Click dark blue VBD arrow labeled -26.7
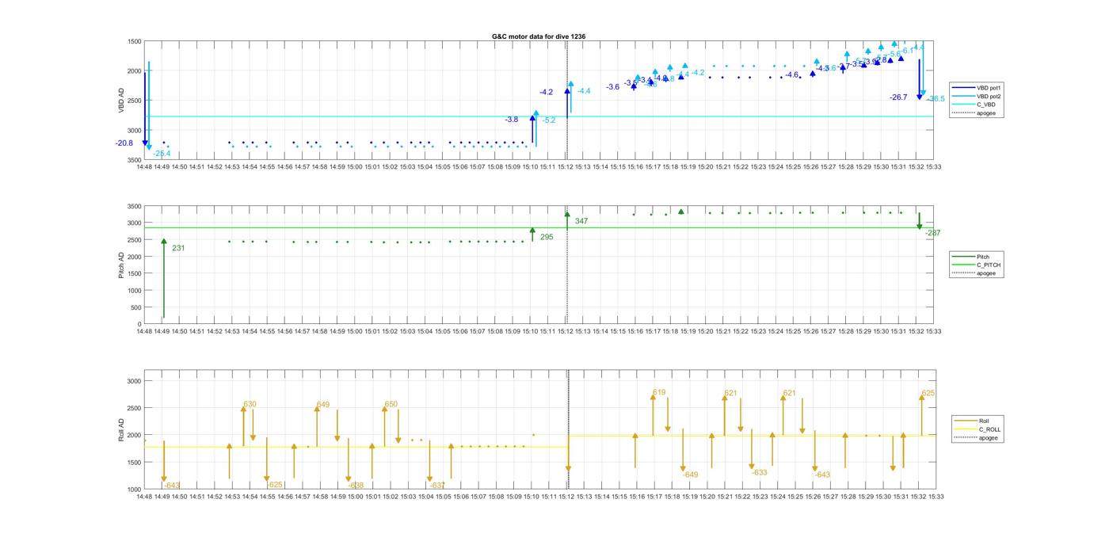The width and height of the screenshot is (1109, 549). [x=920, y=79]
